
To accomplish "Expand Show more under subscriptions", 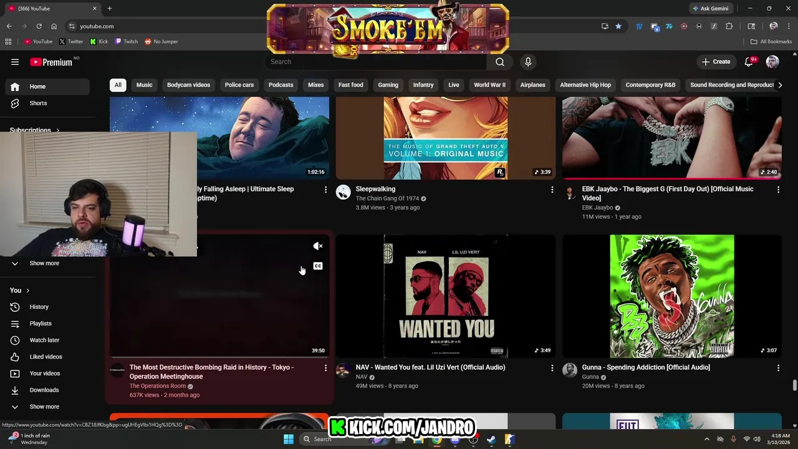I will click(x=44, y=263).
